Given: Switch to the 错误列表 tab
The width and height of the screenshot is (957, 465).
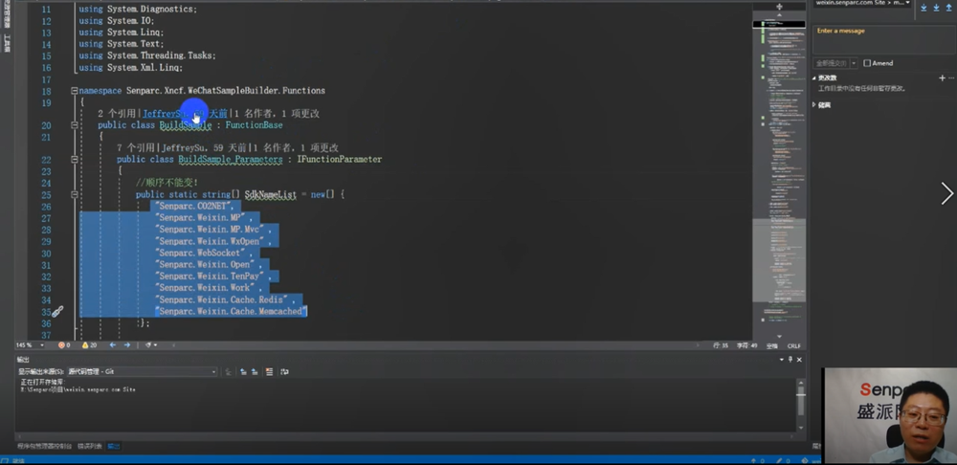Looking at the screenshot, I should click(x=89, y=446).
